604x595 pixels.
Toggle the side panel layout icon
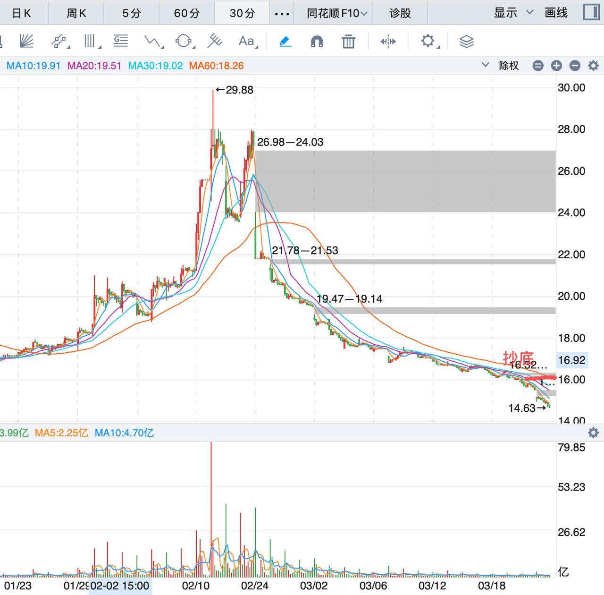pos(590,12)
